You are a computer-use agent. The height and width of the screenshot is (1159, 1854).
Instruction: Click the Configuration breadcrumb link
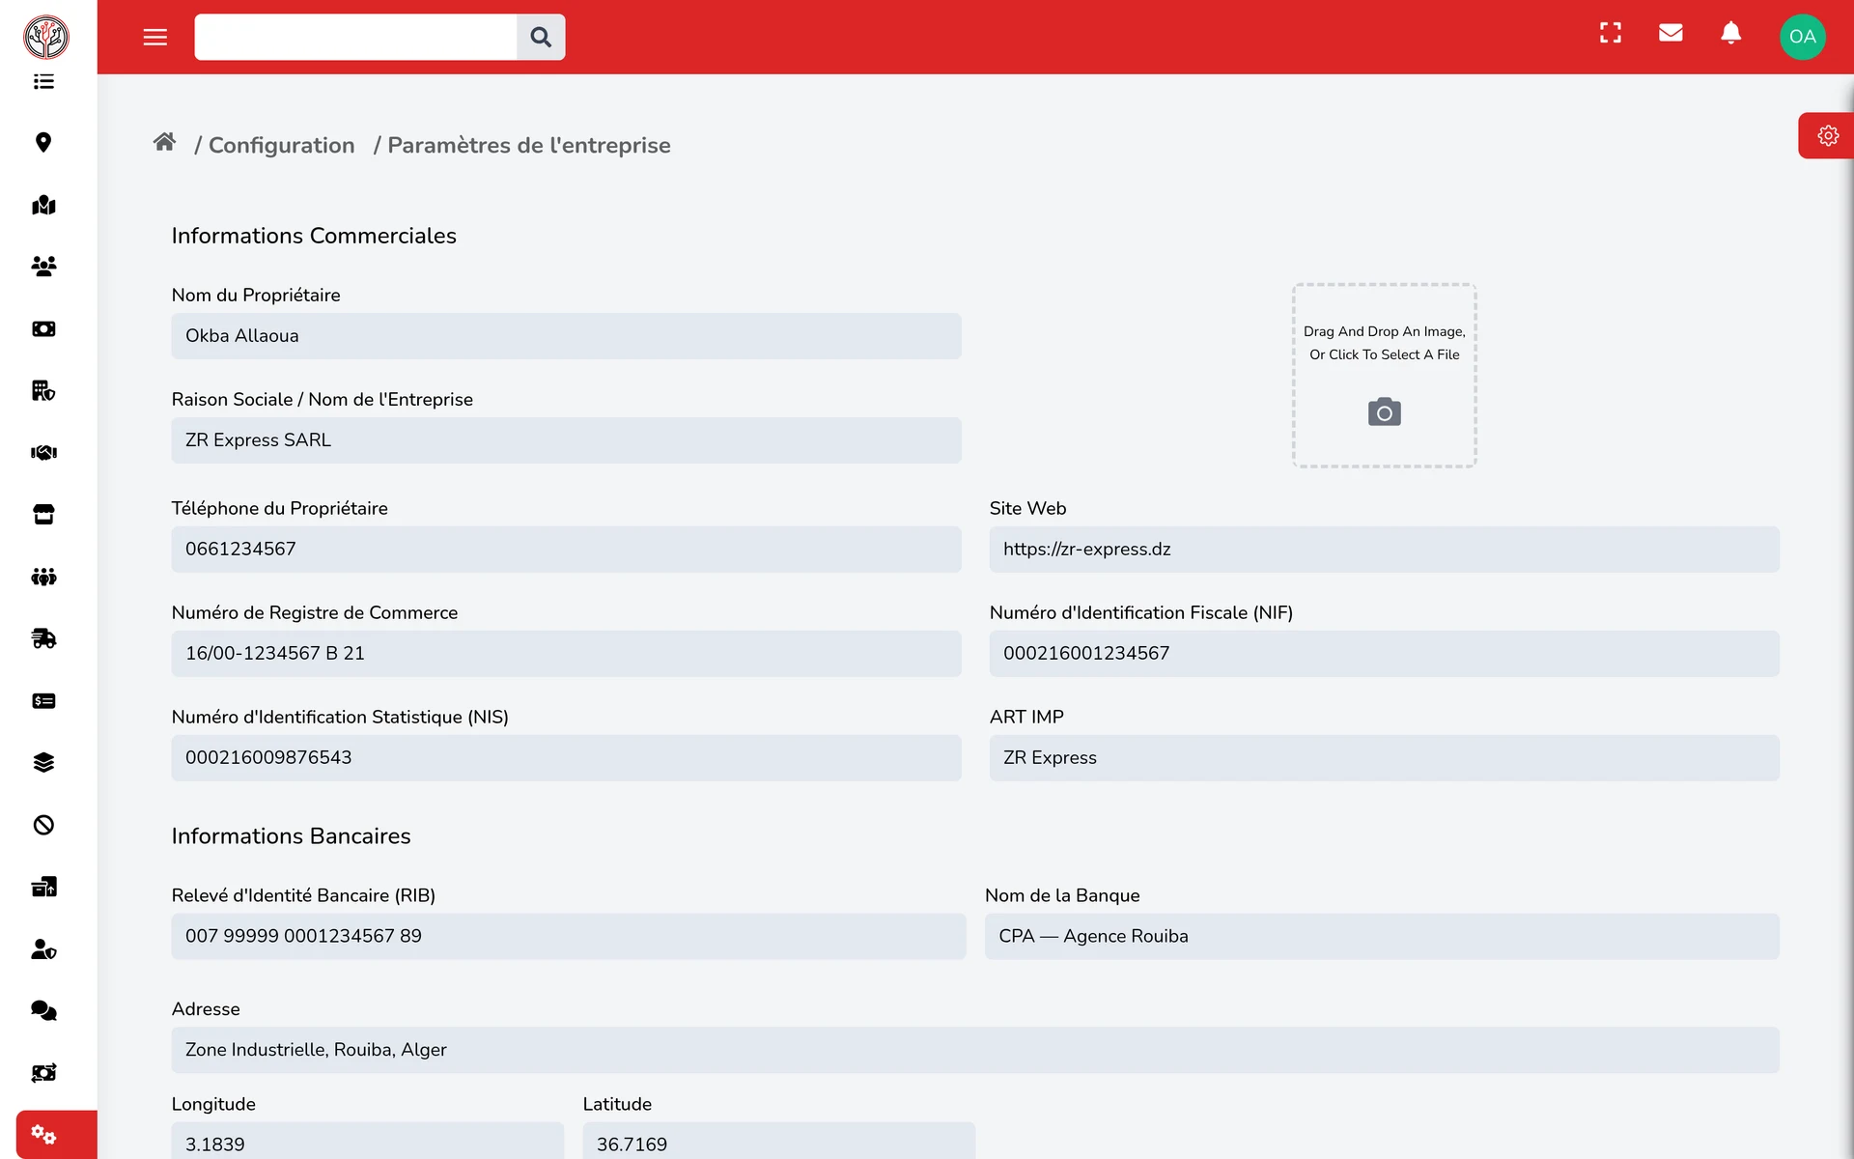(x=281, y=145)
